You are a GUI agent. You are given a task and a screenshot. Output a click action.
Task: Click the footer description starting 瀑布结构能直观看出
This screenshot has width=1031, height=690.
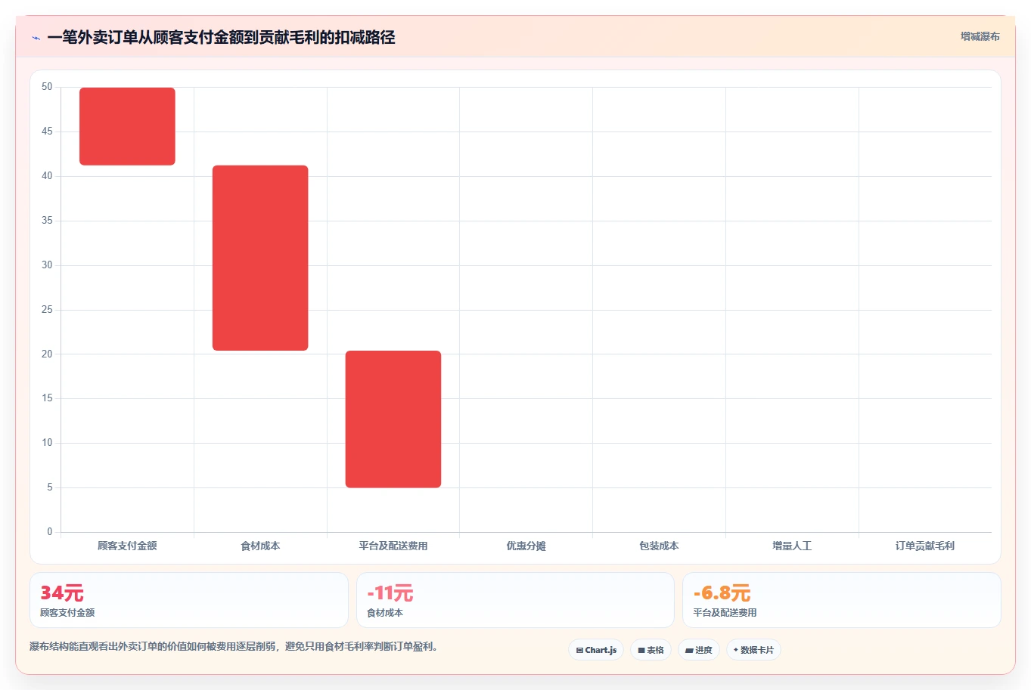234,647
